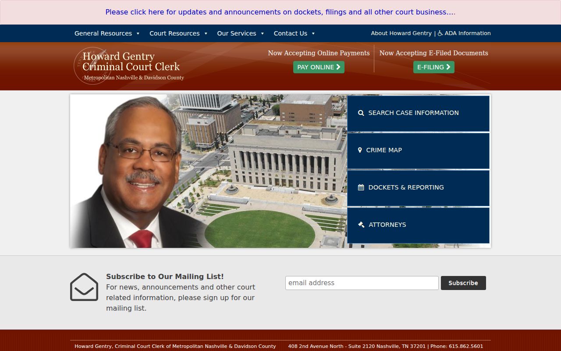Open the SEARCH CASE INFORMATION tile

pos(418,113)
